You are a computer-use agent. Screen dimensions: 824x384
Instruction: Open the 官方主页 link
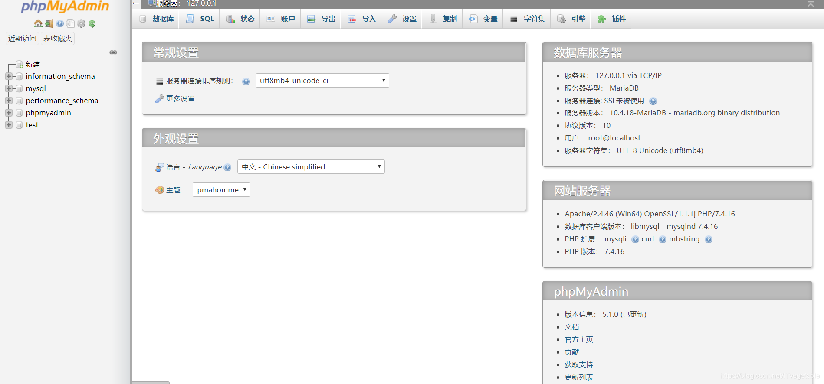[x=578, y=339]
